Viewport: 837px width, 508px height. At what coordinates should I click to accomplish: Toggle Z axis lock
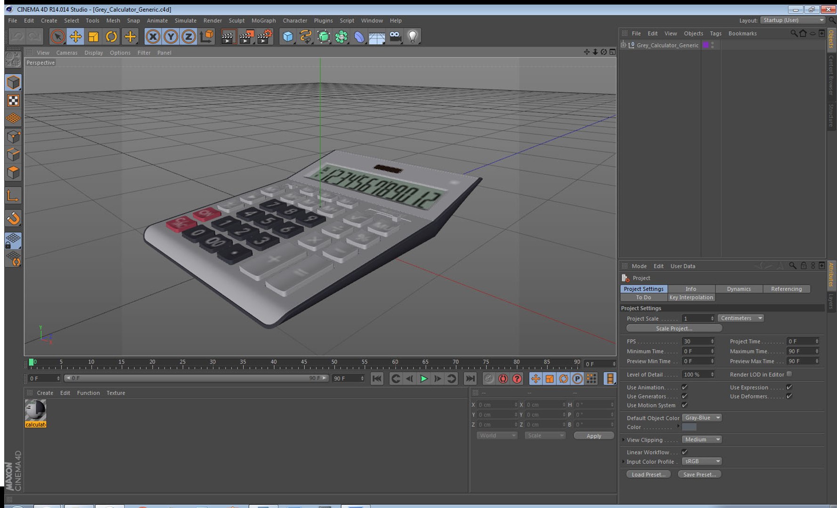pyautogui.click(x=188, y=37)
